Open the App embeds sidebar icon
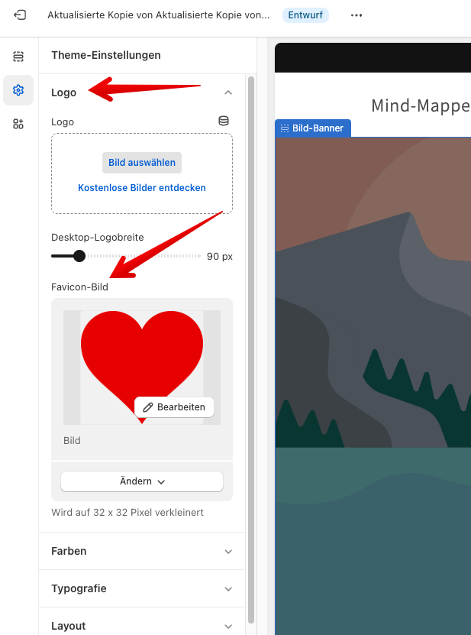Image resolution: width=471 pixels, height=635 pixels. pos(18,124)
